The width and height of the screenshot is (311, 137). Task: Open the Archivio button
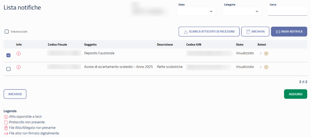[x=15, y=94]
